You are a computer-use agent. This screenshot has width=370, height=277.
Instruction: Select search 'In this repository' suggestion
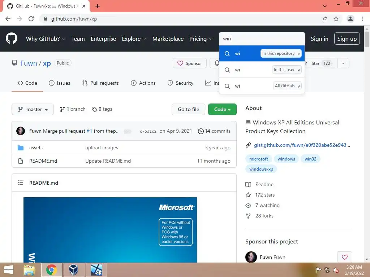coord(262,53)
